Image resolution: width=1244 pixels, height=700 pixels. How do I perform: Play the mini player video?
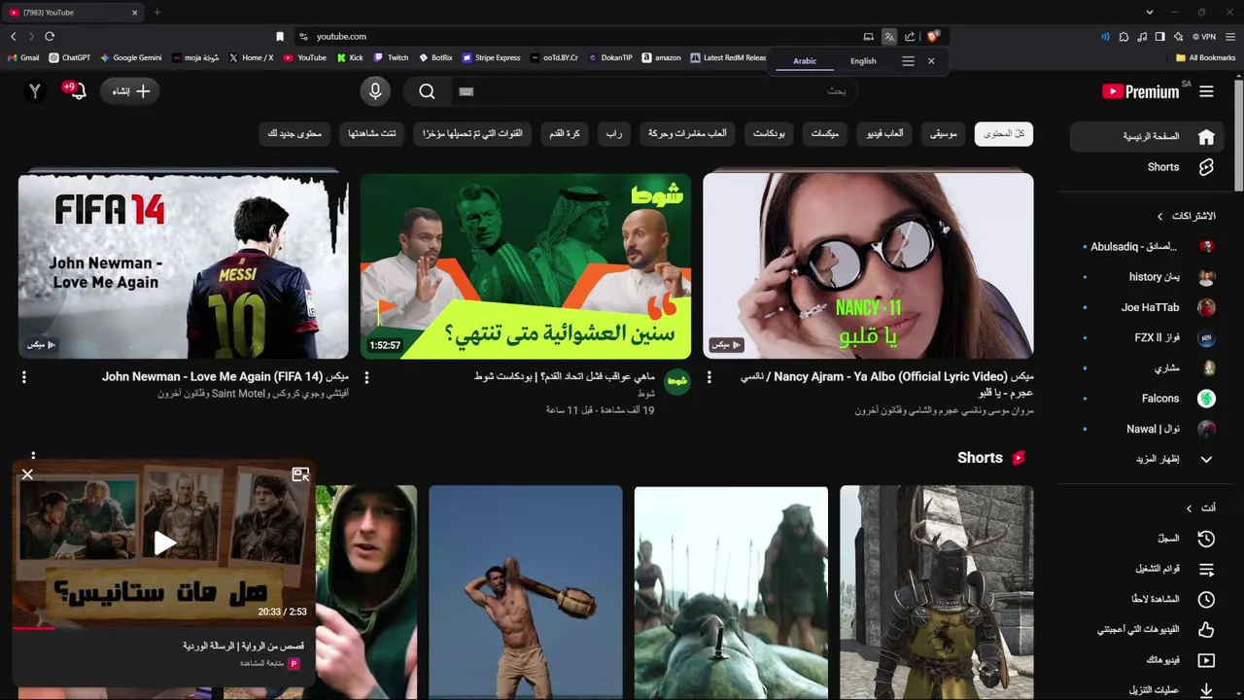pos(164,542)
